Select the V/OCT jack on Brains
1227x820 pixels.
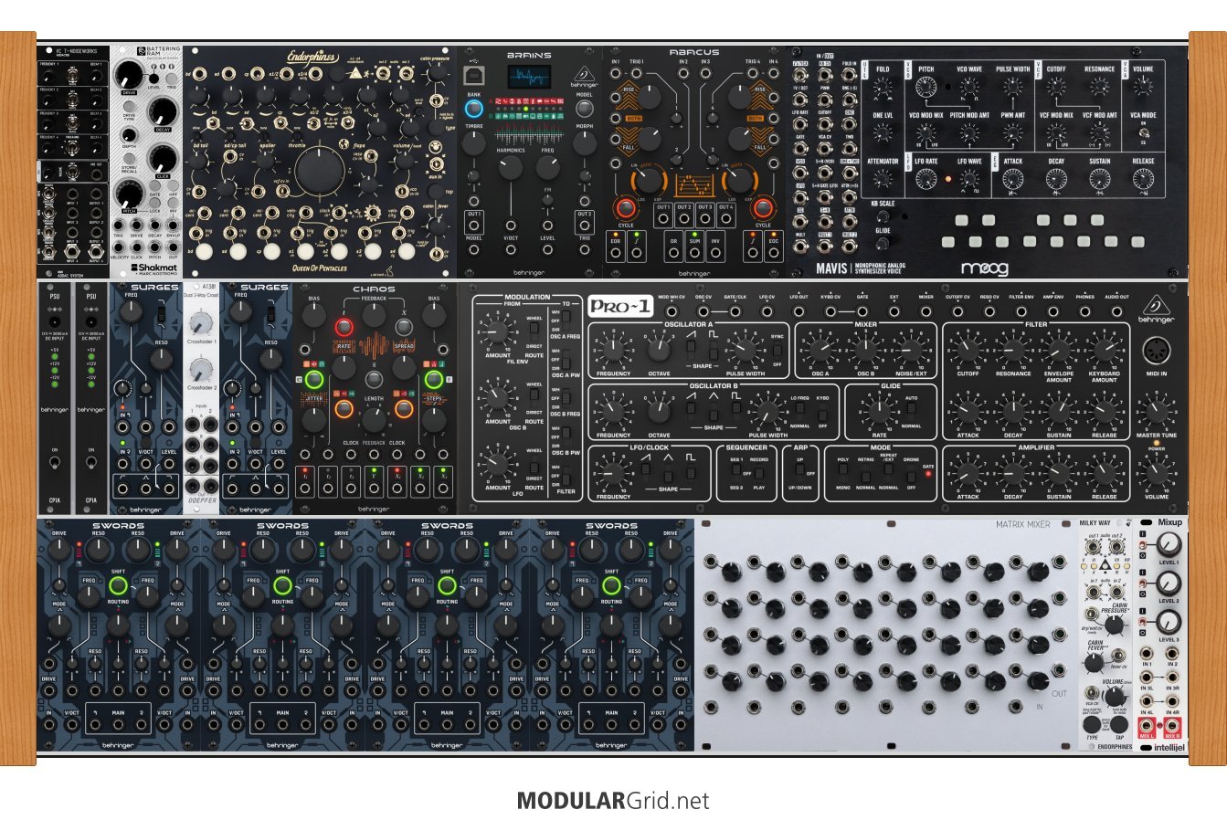coord(511,250)
